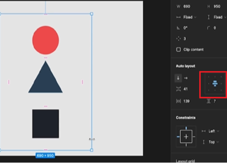Image resolution: width=227 pixels, height=163 pixels.
Task: Click the horizontal resizing icon beside Fixed
Action: point(178,17)
